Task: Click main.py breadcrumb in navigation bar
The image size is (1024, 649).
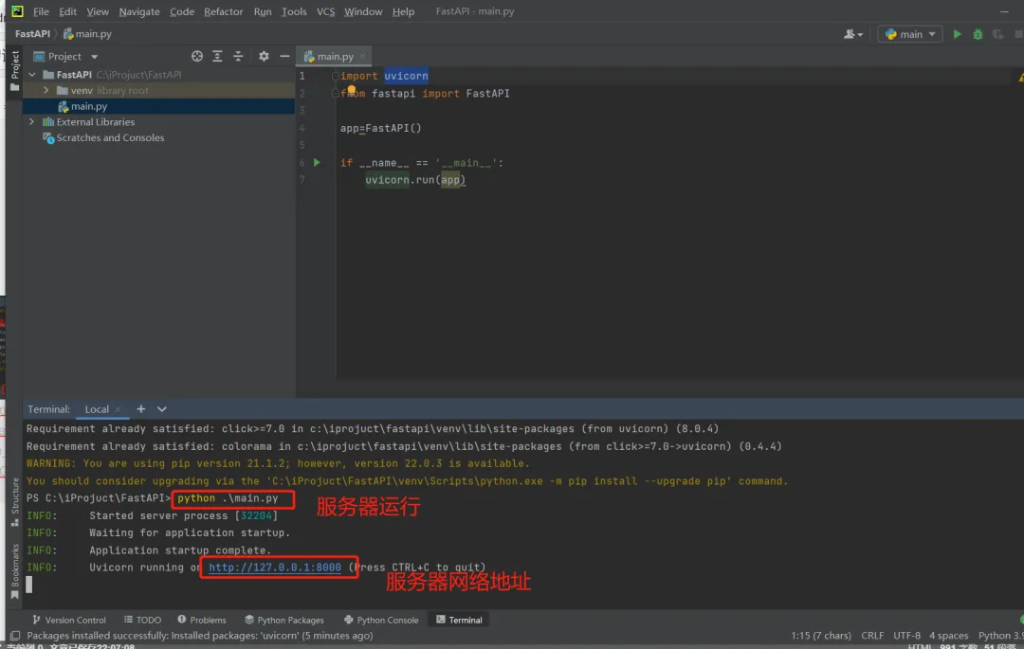Action: [88, 34]
